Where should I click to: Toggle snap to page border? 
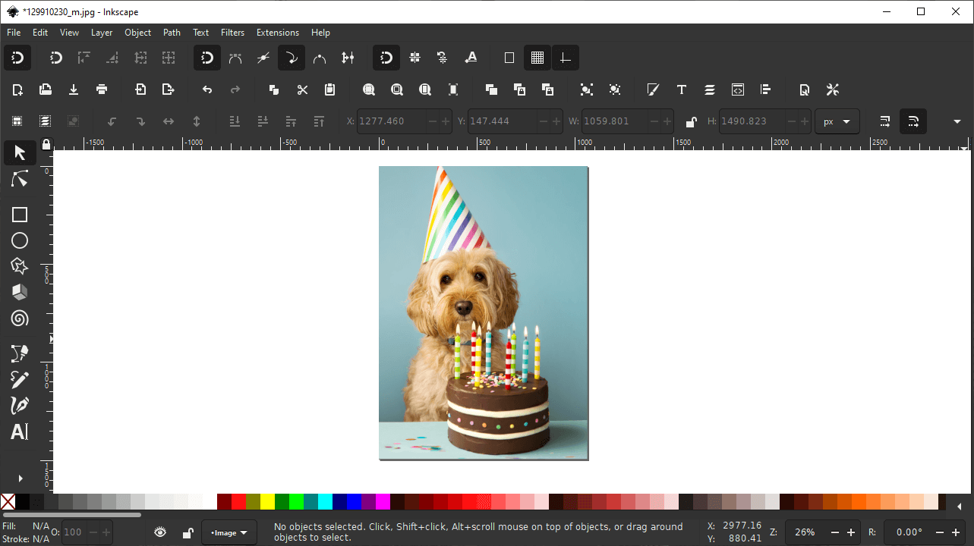(x=509, y=58)
